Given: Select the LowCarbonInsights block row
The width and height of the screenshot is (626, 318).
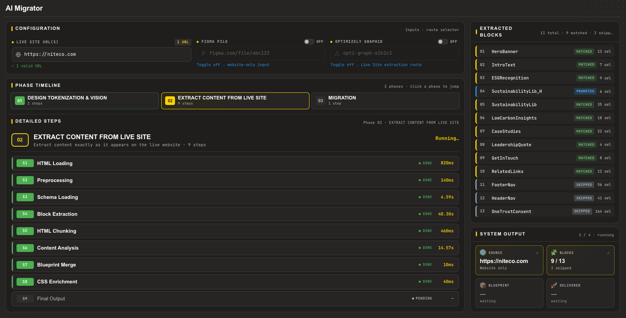Looking at the screenshot, I should 545,118.
